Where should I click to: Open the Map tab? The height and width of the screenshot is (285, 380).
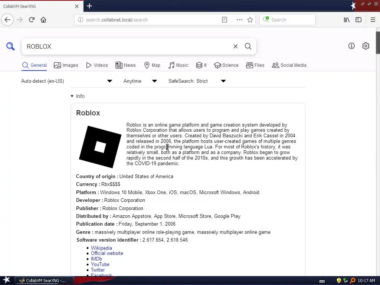click(152, 65)
